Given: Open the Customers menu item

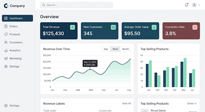Looking at the screenshot, I should 17,42.
